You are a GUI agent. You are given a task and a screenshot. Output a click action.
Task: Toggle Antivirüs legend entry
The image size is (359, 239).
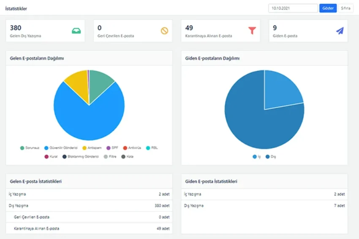point(133,148)
